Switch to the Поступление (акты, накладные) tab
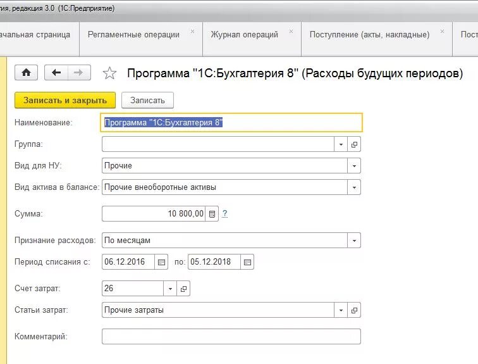This screenshot has width=478, height=364. click(377, 39)
